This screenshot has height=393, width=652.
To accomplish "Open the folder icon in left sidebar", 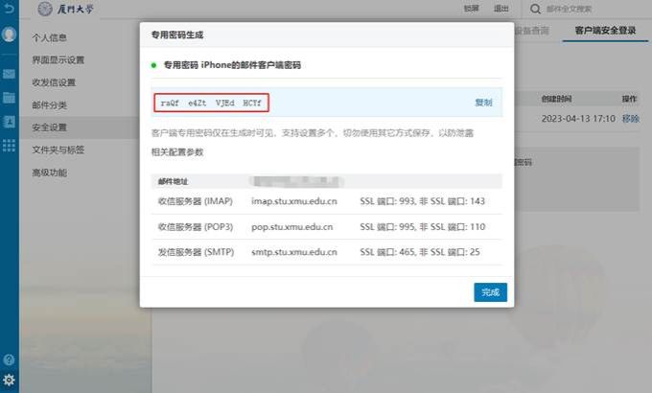I will click(x=10, y=97).
